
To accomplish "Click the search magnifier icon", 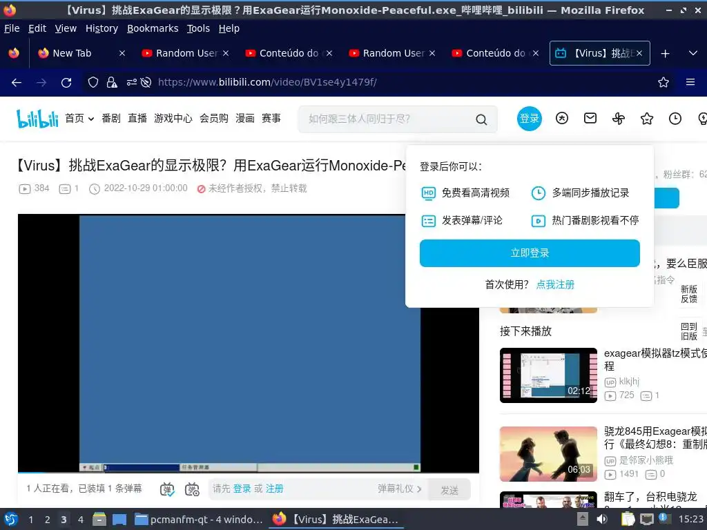I will (x=481, y=119).
